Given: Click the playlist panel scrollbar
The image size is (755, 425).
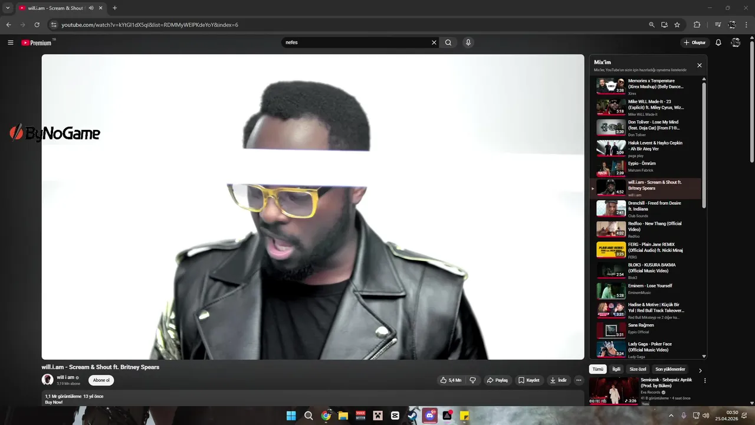Looking at the screenshot, I should [704, 145].
